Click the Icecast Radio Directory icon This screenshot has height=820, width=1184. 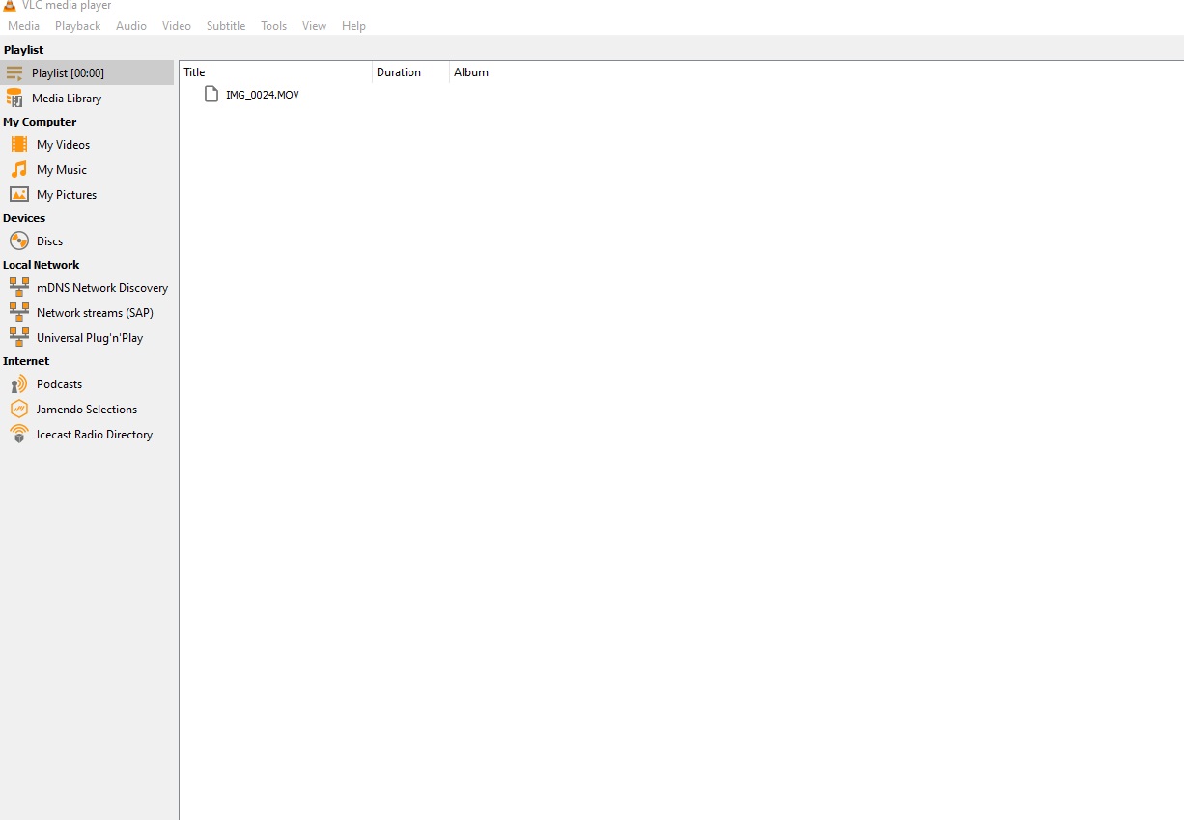click(19, 434)
